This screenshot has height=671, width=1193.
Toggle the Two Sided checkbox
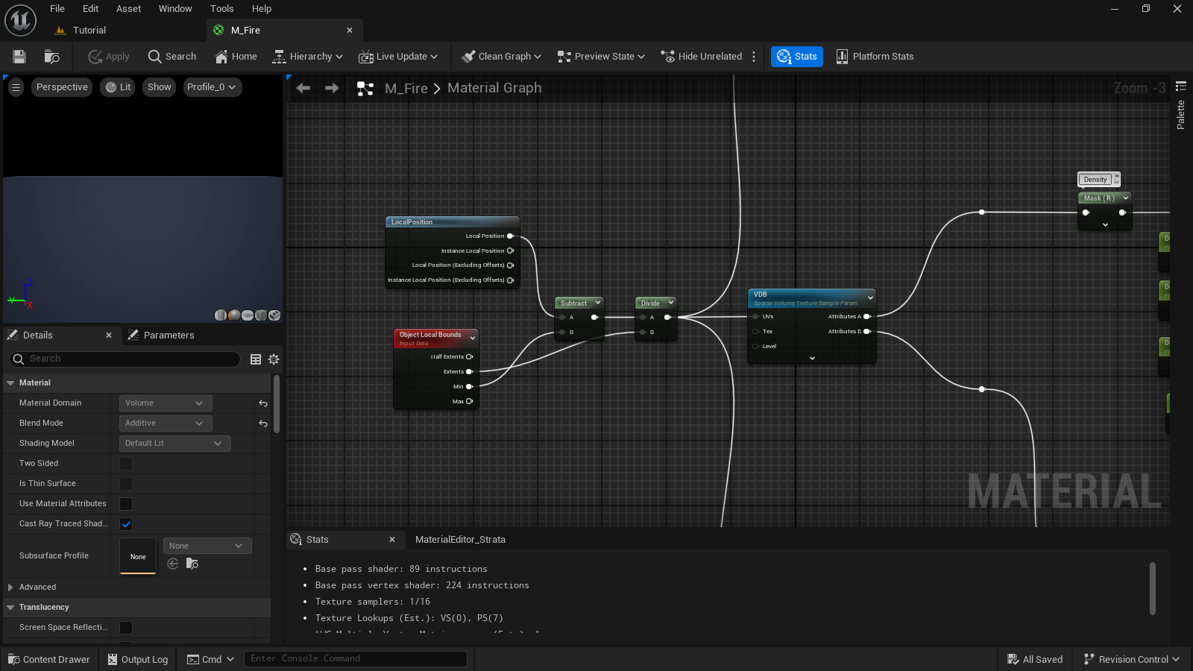tap(126, 464)
